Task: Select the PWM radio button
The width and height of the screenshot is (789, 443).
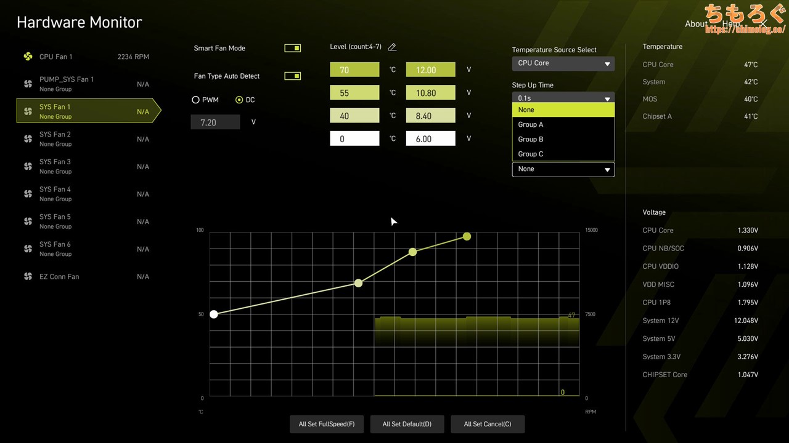Action: 196,100
